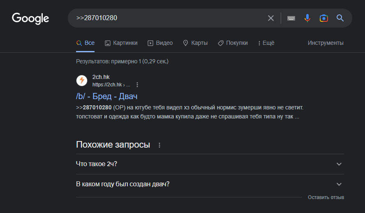Click the Оставить отзыв feedback link

point(326,197)
